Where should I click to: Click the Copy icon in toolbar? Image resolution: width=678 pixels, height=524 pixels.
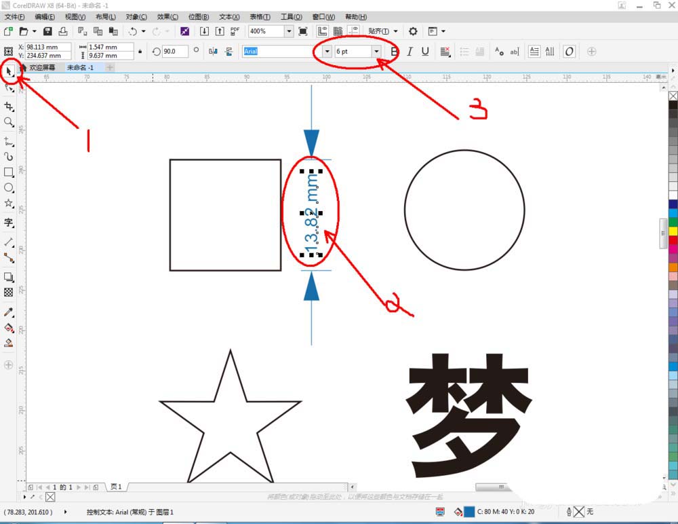coord(98,31)
